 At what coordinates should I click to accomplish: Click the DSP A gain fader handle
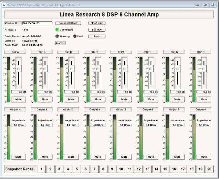click(x=19, y=69)
